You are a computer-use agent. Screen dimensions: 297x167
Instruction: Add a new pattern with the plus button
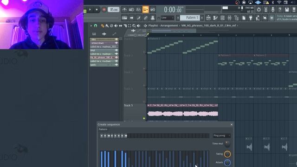(x=202, y=18)
